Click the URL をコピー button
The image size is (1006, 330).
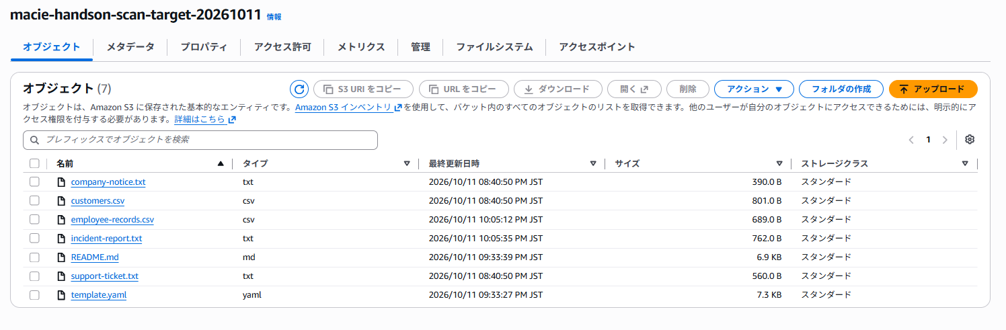pos(463,89)
